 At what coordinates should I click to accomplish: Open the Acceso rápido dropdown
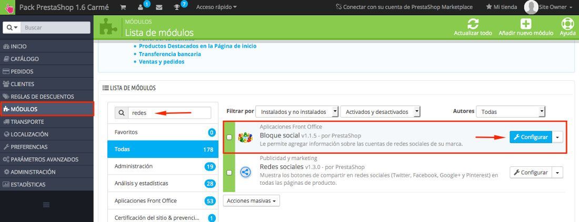coord(216,7)
